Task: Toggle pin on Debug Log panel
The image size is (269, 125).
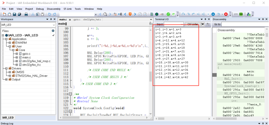Action: [263, 123]
